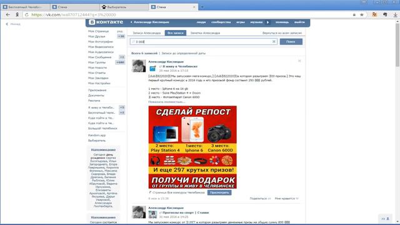
Task: Click the ред. edit link beside Моя Страница
Action: click(x=120, y=31)
